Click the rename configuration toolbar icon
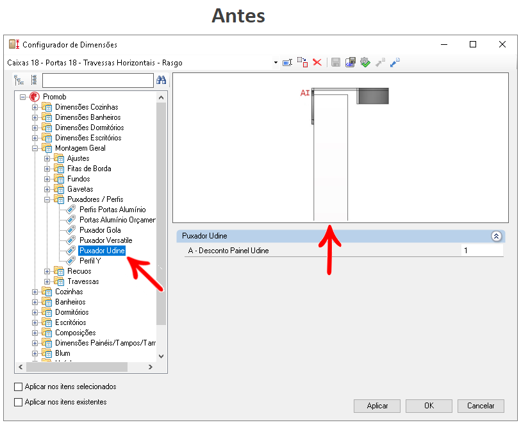The image size is (521, 425). (x=287, y=62)
